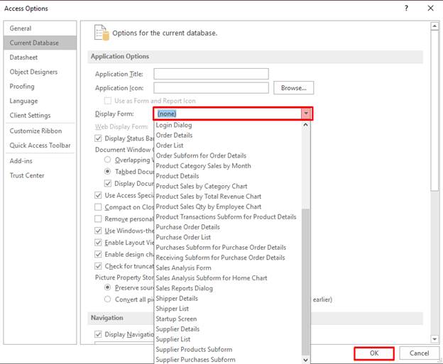Toggle the Display Status Bar checkbox
This screenshot has width=443, height=364.
(x=98, y=138)
